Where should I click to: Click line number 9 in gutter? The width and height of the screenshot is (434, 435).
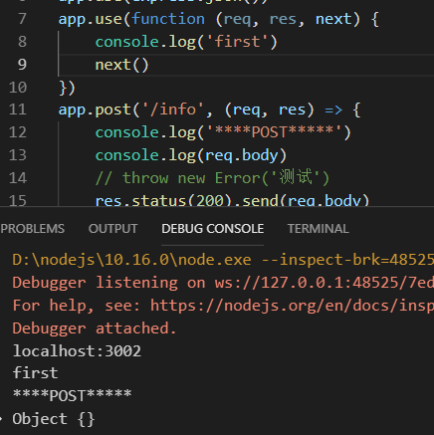tap(22, 65)
